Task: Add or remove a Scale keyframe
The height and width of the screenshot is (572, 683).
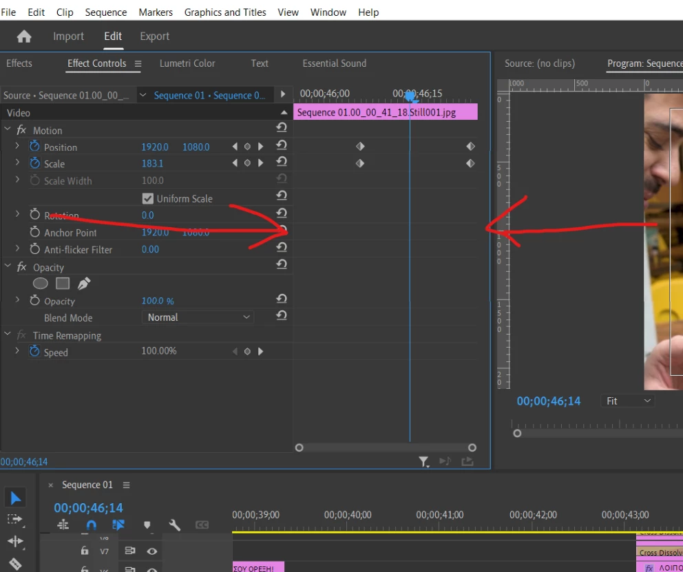Action: pos(247,163)
